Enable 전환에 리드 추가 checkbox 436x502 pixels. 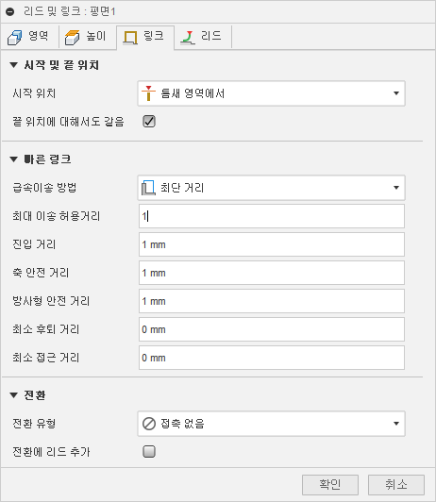coord(149,452)
